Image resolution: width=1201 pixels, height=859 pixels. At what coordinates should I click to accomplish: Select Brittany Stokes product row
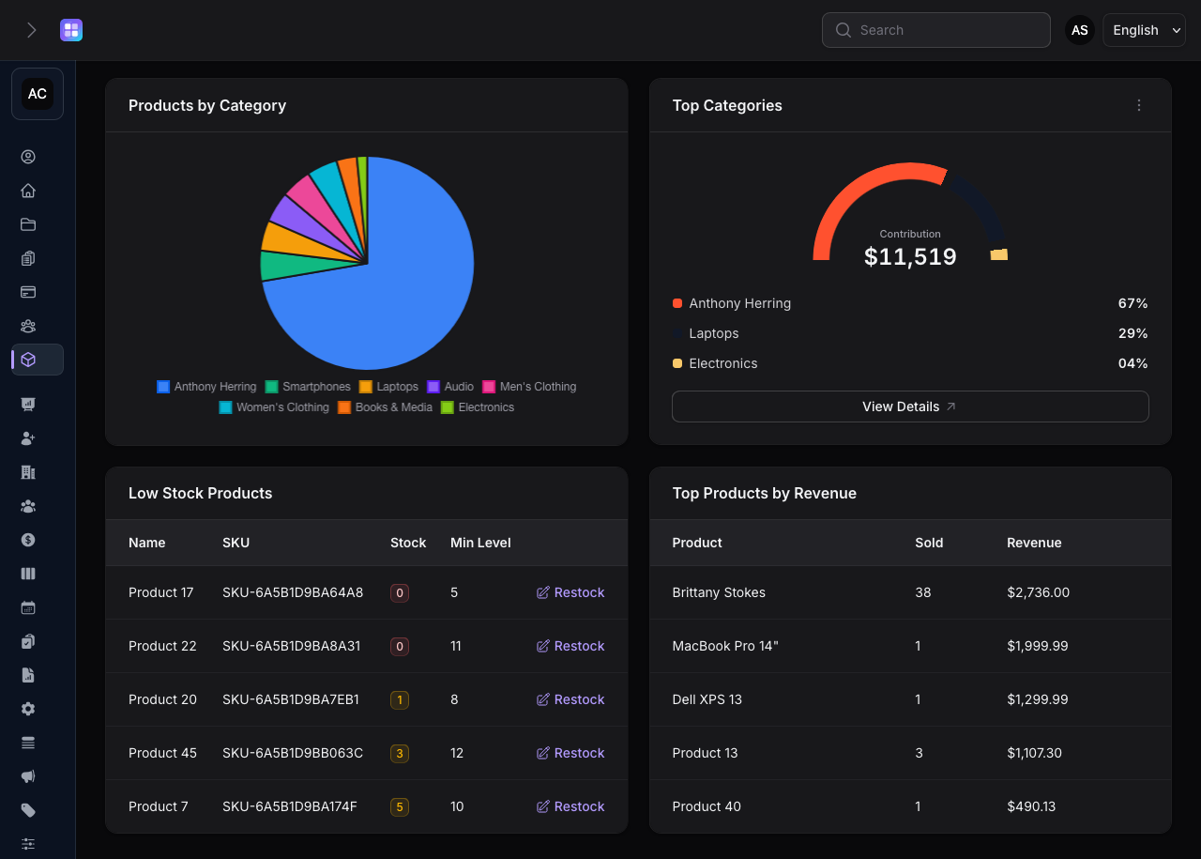[910, 592]
